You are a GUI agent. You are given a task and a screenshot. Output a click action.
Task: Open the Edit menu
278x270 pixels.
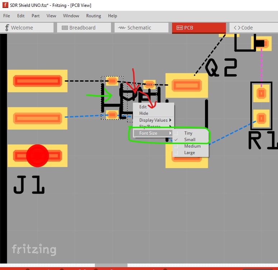click(x=21, y=16)
